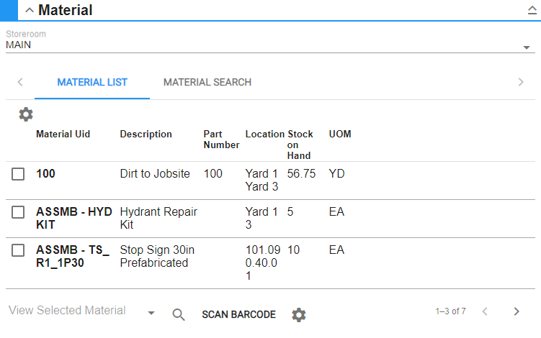541x338 pixels.
Task: Expand View Selected Material dropdown
Action: pyautogui.click(x=151, y=313)
